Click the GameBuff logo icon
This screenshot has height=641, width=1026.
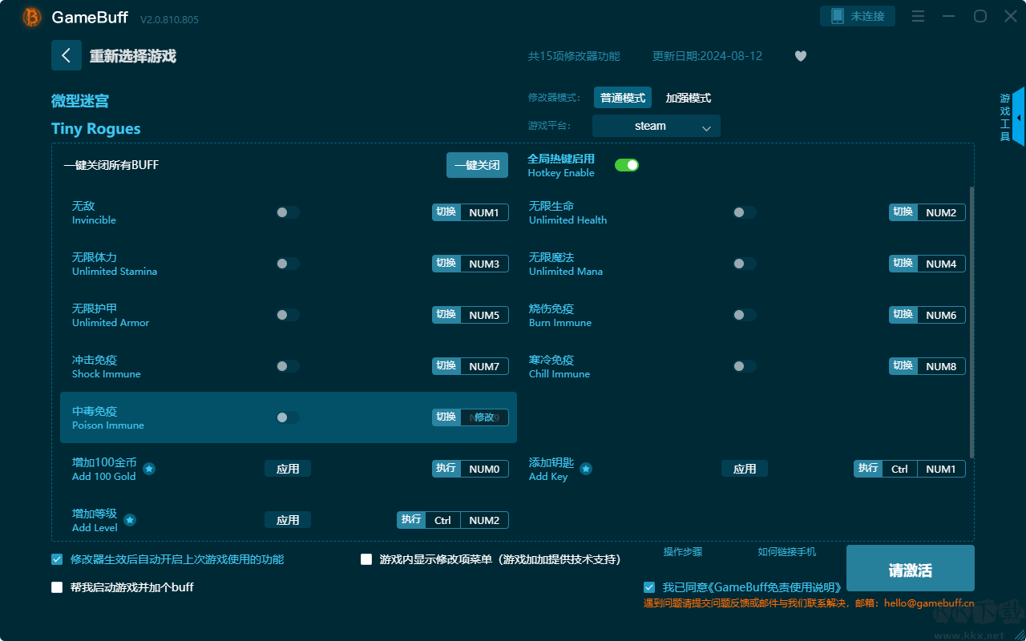[x=32, y=17]
